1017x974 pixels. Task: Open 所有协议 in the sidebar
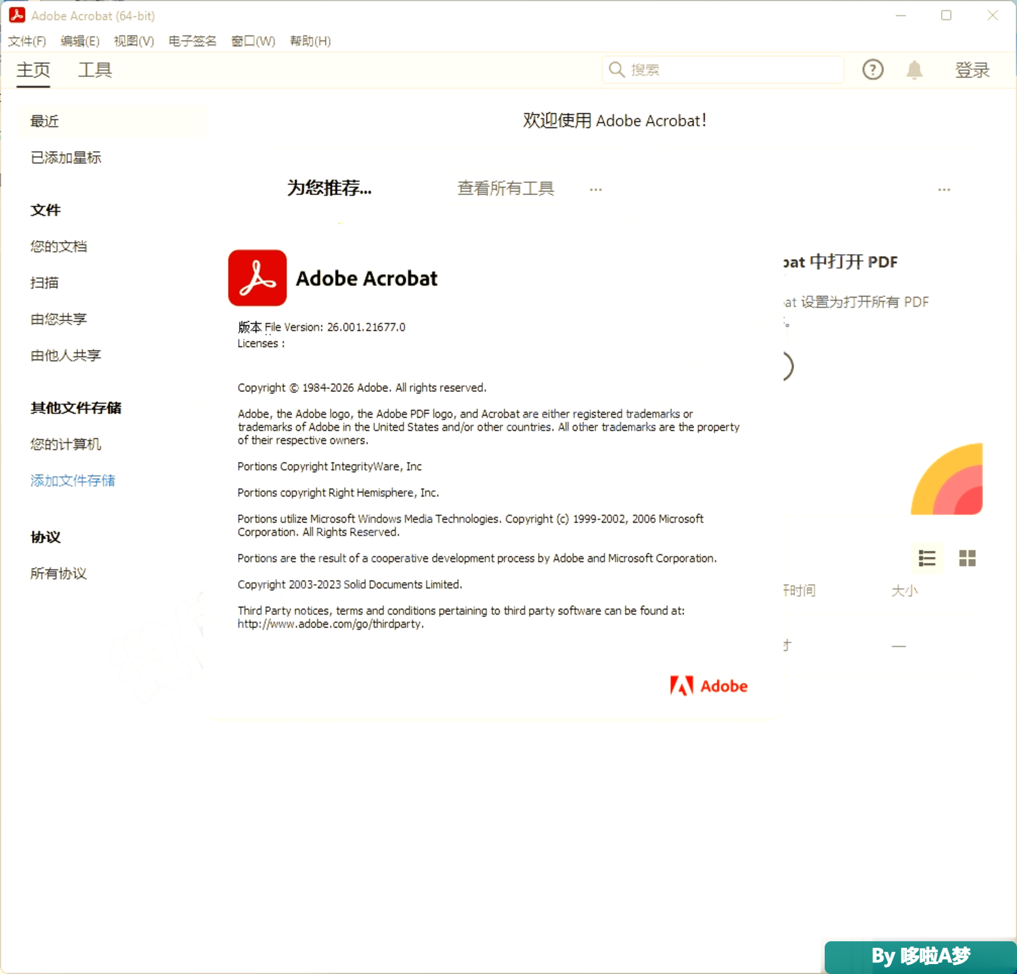[x=59, y=574]
